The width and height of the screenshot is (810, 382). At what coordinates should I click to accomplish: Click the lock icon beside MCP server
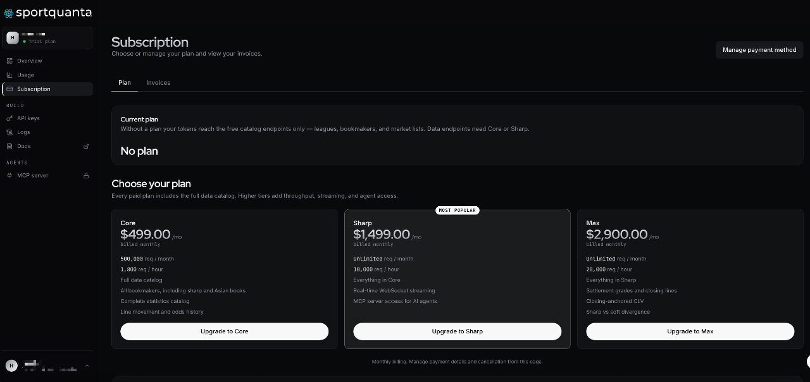coord(86,175)
